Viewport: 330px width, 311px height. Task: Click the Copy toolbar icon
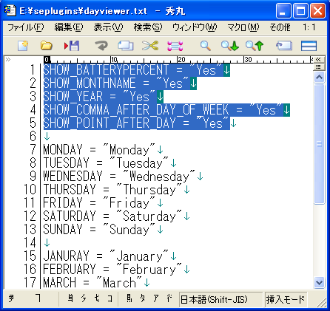126,46
